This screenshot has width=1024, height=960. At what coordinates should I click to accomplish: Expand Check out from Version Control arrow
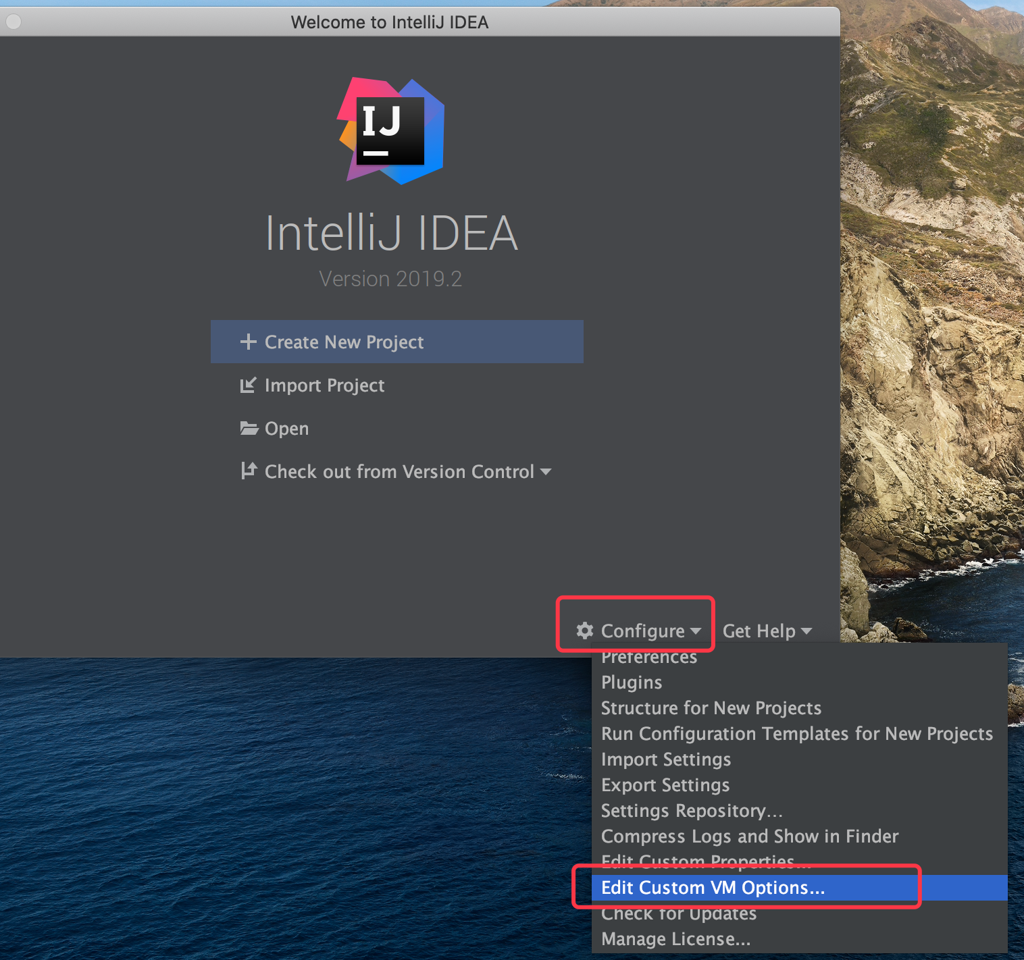coord(546,472)
